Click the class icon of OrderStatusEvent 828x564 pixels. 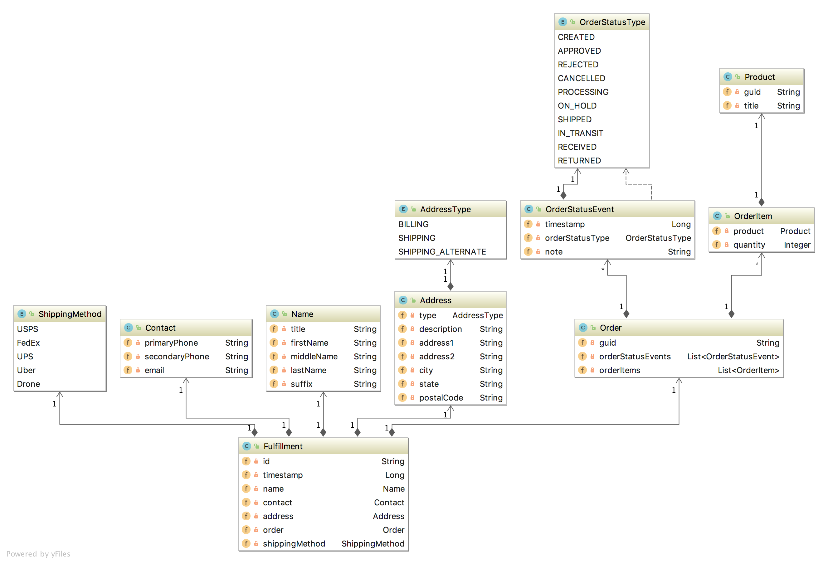[528, 209]
